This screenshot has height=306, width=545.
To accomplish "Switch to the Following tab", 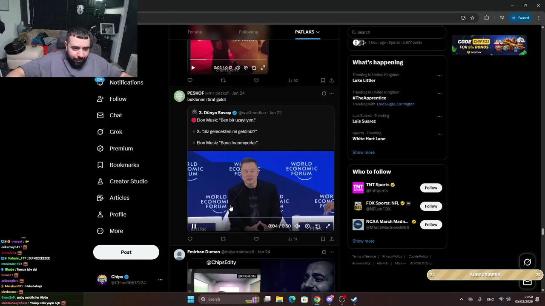I will tap(249, 32).
